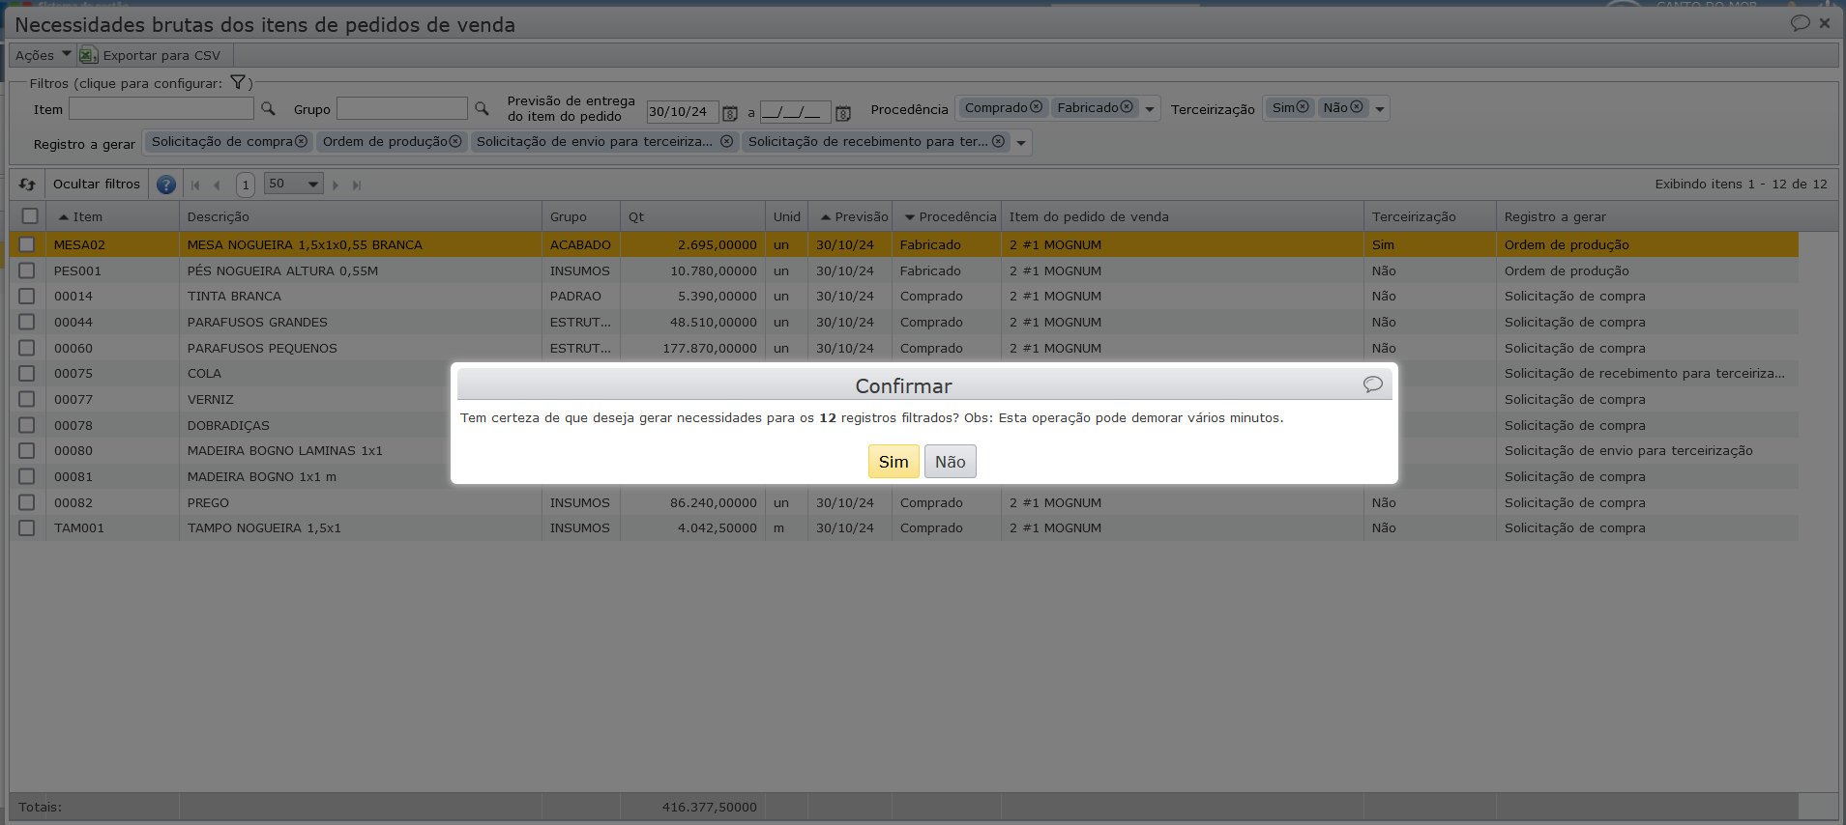Image resolution: width=1846 pixels, height=825 pixels.
Task: Focus the Grupo filter input field
Action: pos(402,108)
